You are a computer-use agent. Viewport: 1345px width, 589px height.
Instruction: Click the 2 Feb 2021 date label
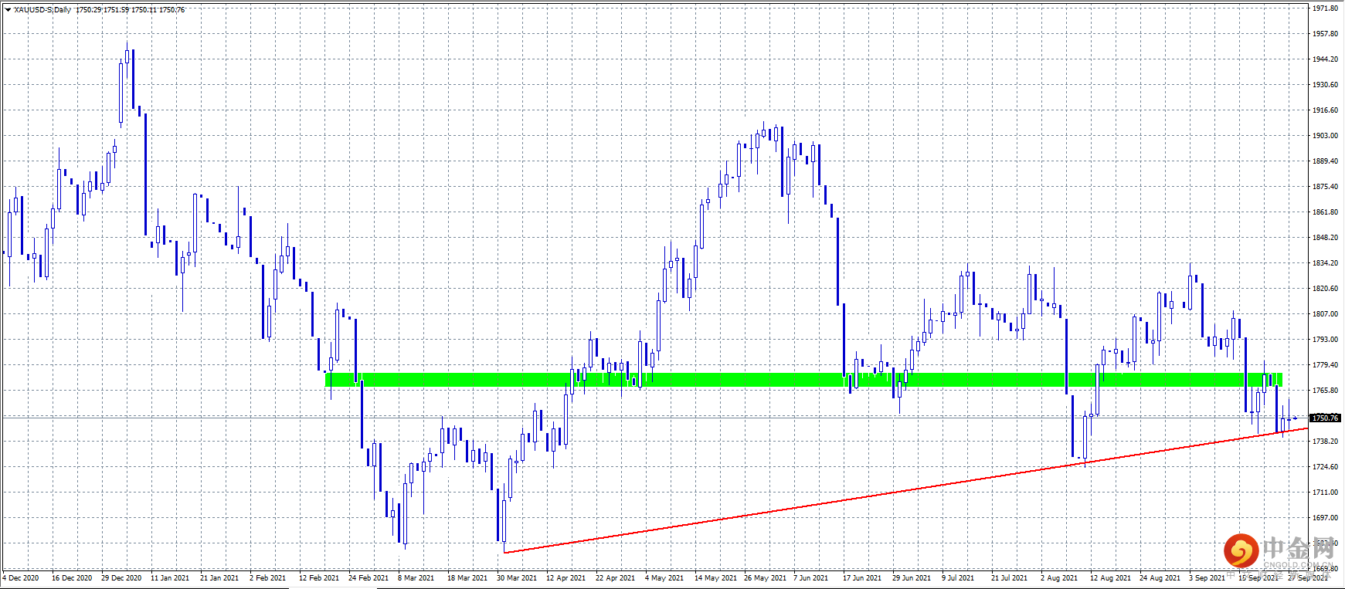coord(267,577)
